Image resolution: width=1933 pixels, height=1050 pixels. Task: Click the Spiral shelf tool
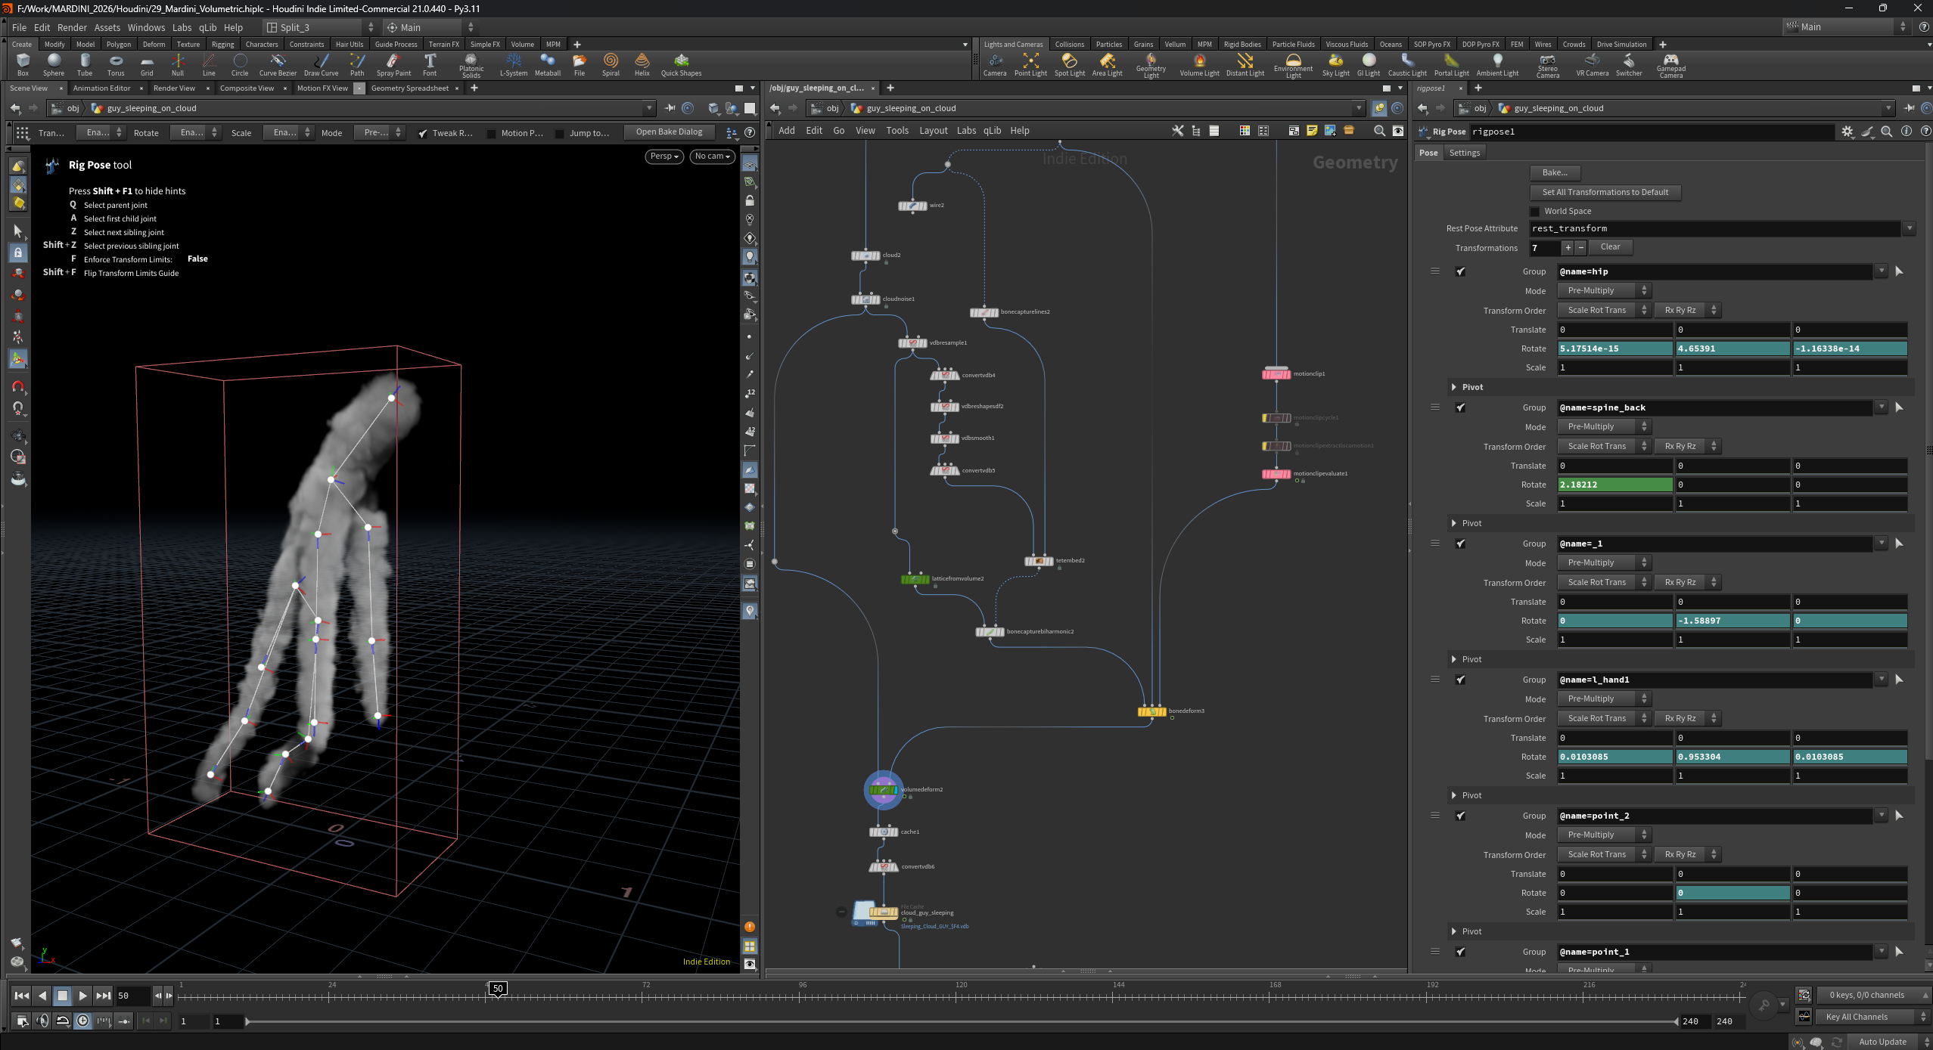click(611, 64)
